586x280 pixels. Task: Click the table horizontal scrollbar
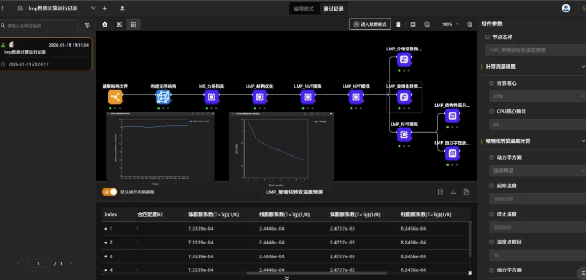317,273
